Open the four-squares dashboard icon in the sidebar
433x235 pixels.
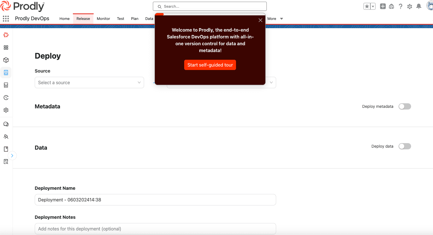[6, 48]
